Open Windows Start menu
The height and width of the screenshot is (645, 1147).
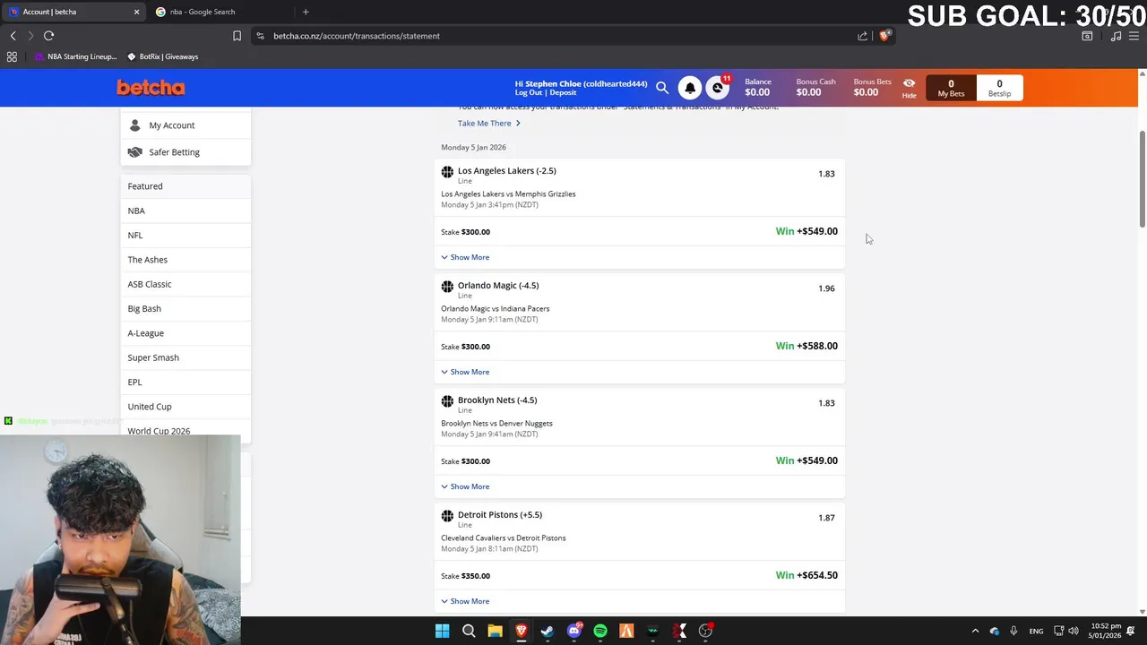click(442, 631)
